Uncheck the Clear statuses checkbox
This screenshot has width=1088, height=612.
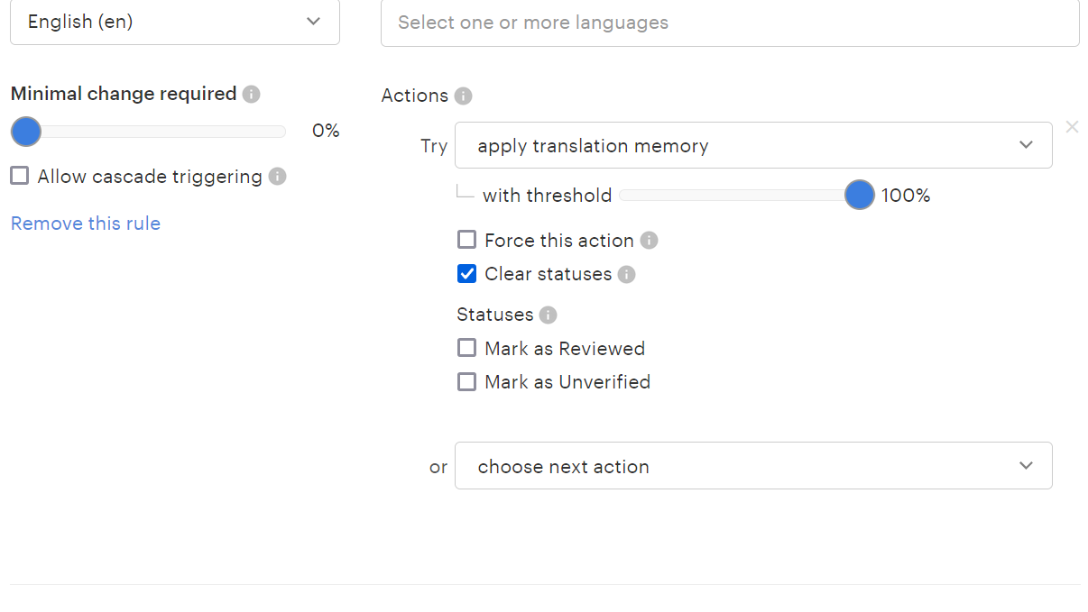[466, 274]
